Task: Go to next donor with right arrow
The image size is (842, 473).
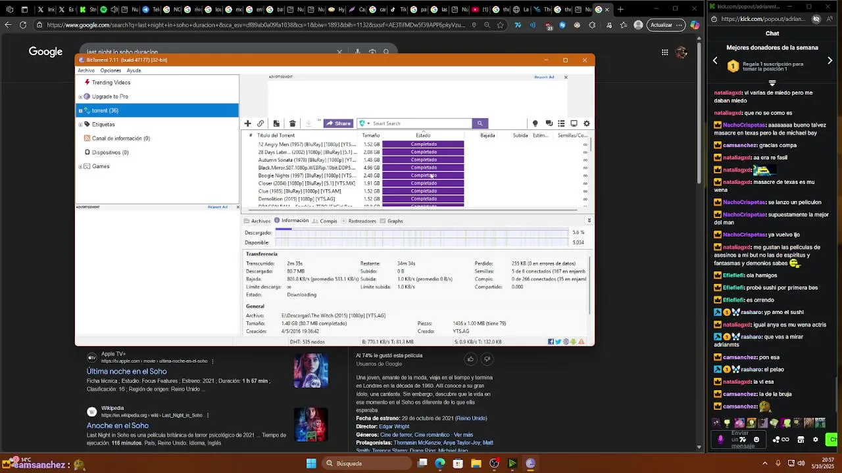Action: (x=830, y=60)
